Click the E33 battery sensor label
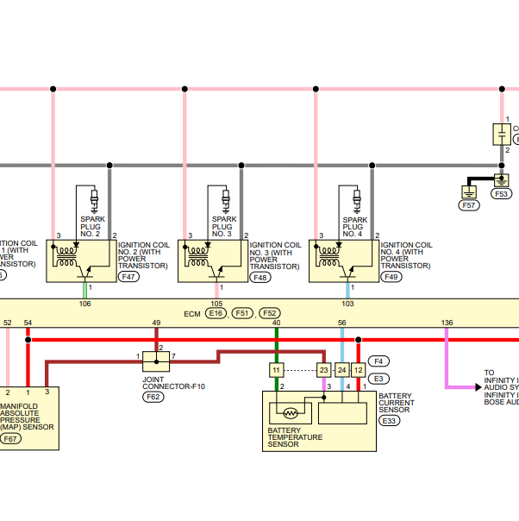The height and width of the screenshot is (521, 519). coord(389,421)
